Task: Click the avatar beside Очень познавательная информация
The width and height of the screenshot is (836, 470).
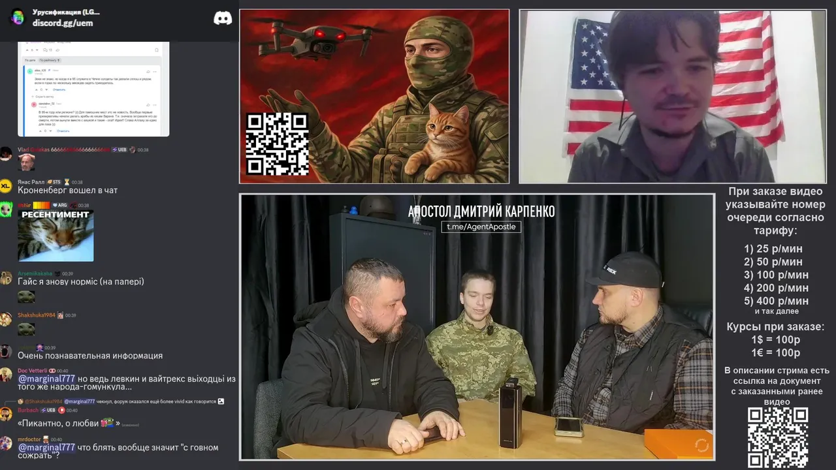Action: 6,351
